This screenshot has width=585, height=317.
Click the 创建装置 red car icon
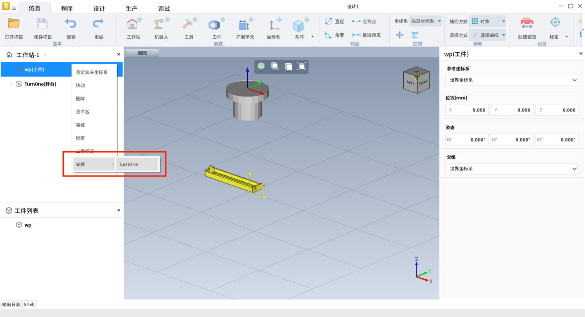click(x=527, y=23)
